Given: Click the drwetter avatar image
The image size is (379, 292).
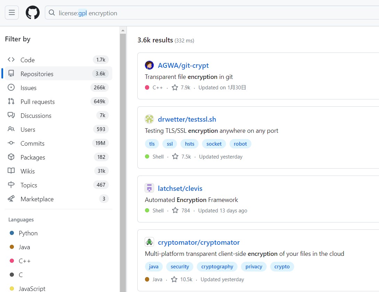Looking at the screenshot, I should (150, 119).
